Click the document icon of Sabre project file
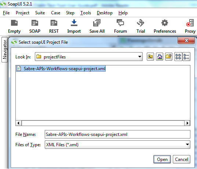 click(19, 68)
